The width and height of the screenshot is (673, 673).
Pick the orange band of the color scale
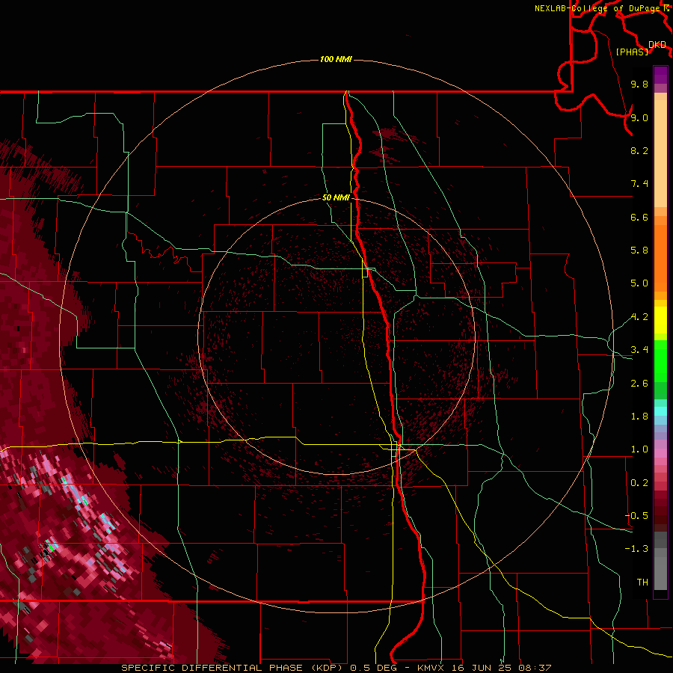[x=660, y=258]
